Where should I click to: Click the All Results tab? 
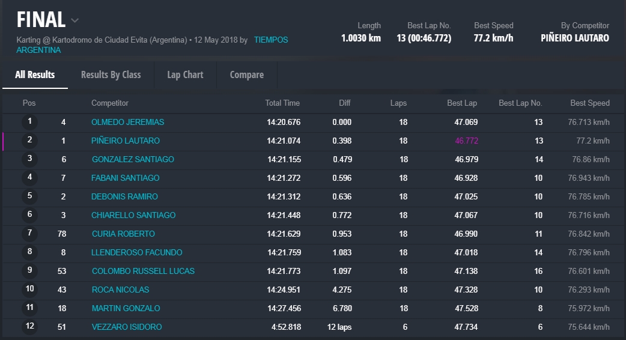[35, 74]
